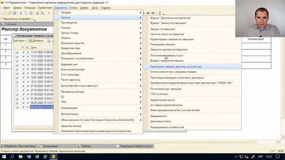
Task: Click the УКР language indicator
Action: pos(260,156)
